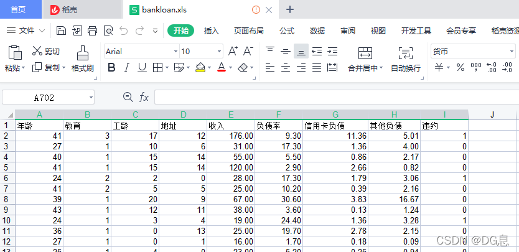Image resolution: width=519 pixels, height=252 pixels.
Task: Align cell content to top
Action: pos(271,51)
